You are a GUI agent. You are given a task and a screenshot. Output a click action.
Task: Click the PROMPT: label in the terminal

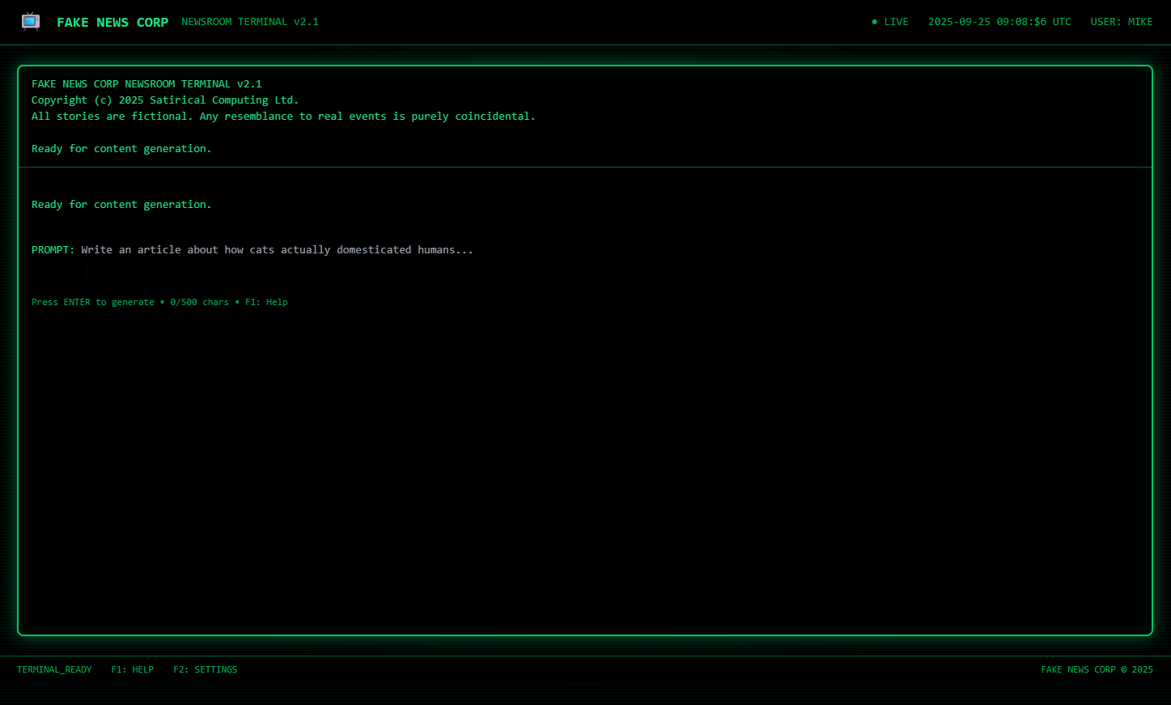(x=53, y=250)
